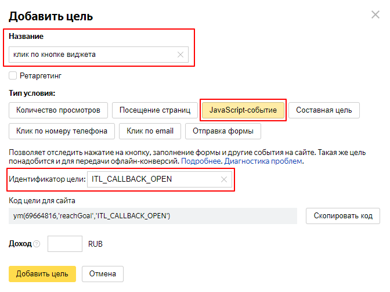The width and height of the screenshot is (390, 292).
Task: Choose Клик по email condition
Action: [x=150, y=131]
